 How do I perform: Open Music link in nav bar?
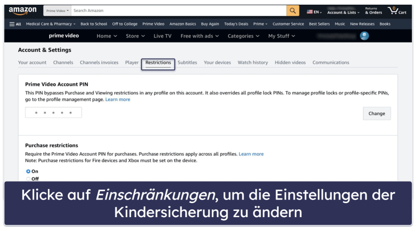[340, 24]
